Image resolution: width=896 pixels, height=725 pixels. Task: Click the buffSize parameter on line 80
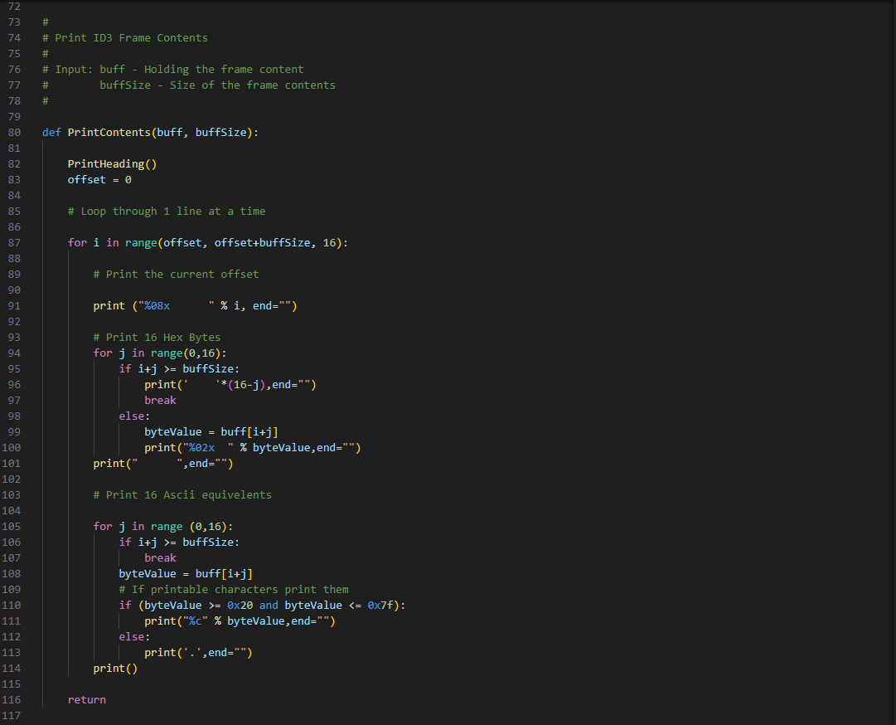[222, 131]
